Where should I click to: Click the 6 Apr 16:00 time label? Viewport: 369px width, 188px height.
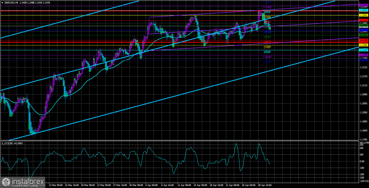click(x=168, y=185)
